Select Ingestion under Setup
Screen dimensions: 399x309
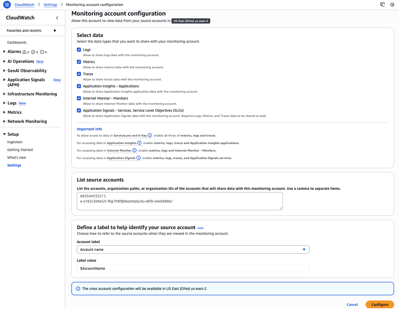click(15, 142)
